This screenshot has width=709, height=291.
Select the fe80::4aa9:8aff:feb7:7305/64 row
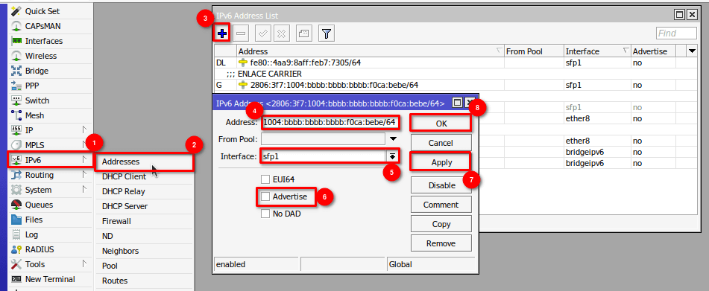pos(456,63)
